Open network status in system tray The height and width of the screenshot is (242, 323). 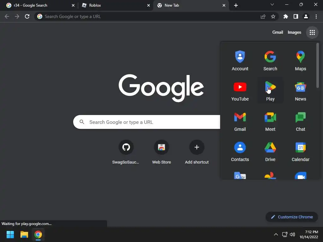[285, 234]
